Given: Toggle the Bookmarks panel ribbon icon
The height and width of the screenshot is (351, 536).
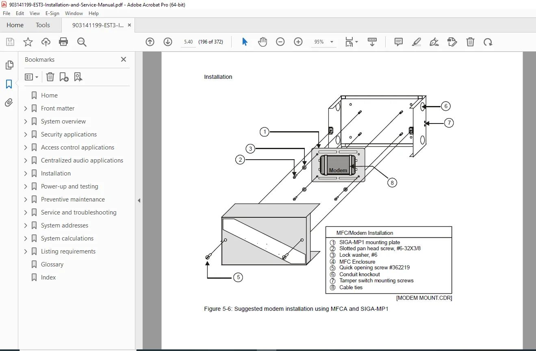Looking at the screenshot, I should click(x=9, y=84).
